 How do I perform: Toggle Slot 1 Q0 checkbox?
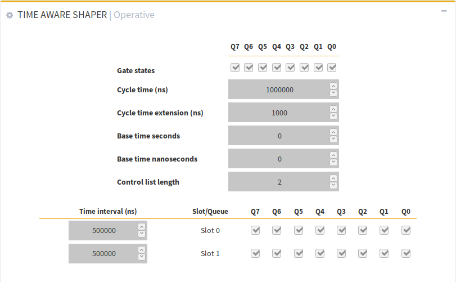406,253
